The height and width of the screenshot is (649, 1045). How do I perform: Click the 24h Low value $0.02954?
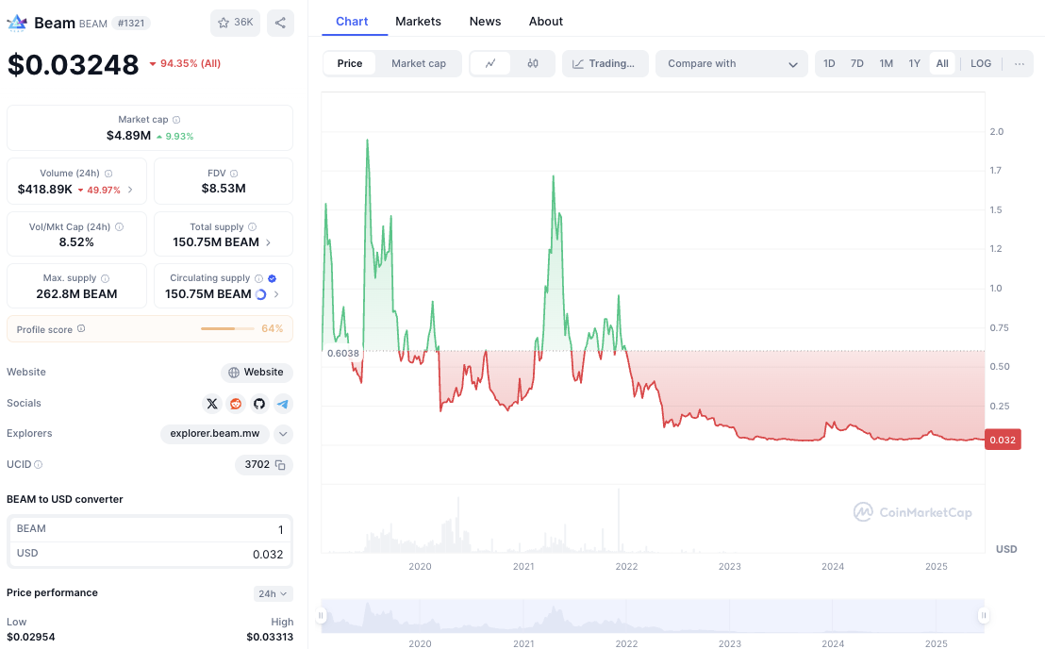31,637
